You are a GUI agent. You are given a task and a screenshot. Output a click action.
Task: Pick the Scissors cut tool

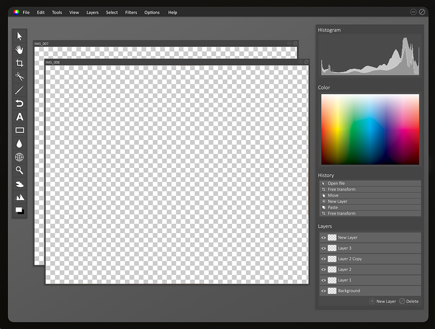point(20,77)
